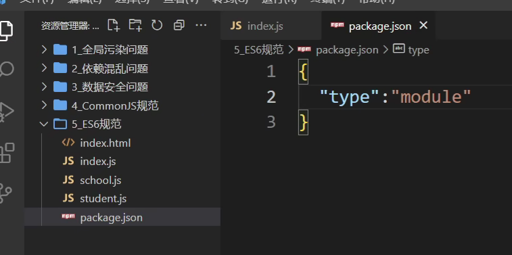Image resolution: width=512 pixels, height=255 pixels.
Task: Click the "module" value in line 2
Action: (431, 97)
